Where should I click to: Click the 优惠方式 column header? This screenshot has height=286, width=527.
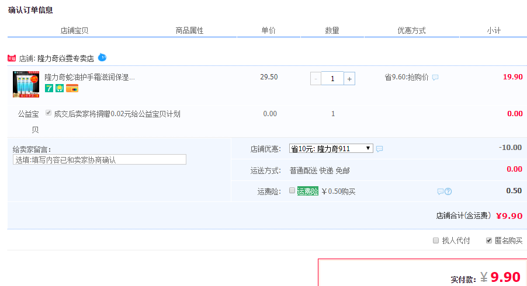(x=411, y=30)
